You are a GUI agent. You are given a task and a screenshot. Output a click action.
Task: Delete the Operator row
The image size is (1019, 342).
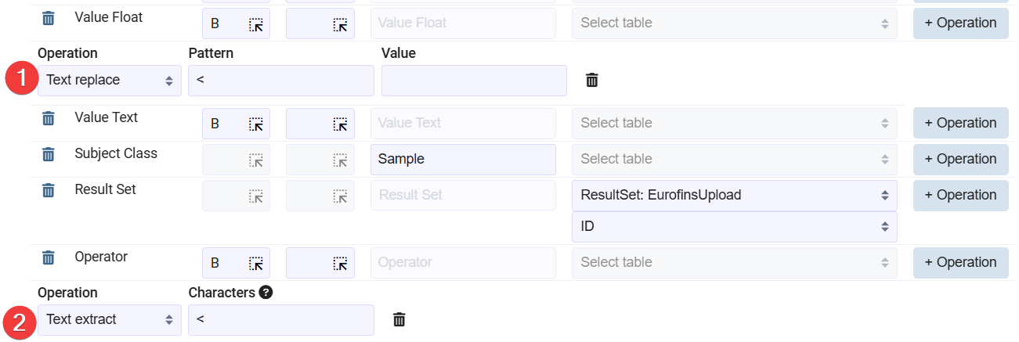[x=49, y=257]
